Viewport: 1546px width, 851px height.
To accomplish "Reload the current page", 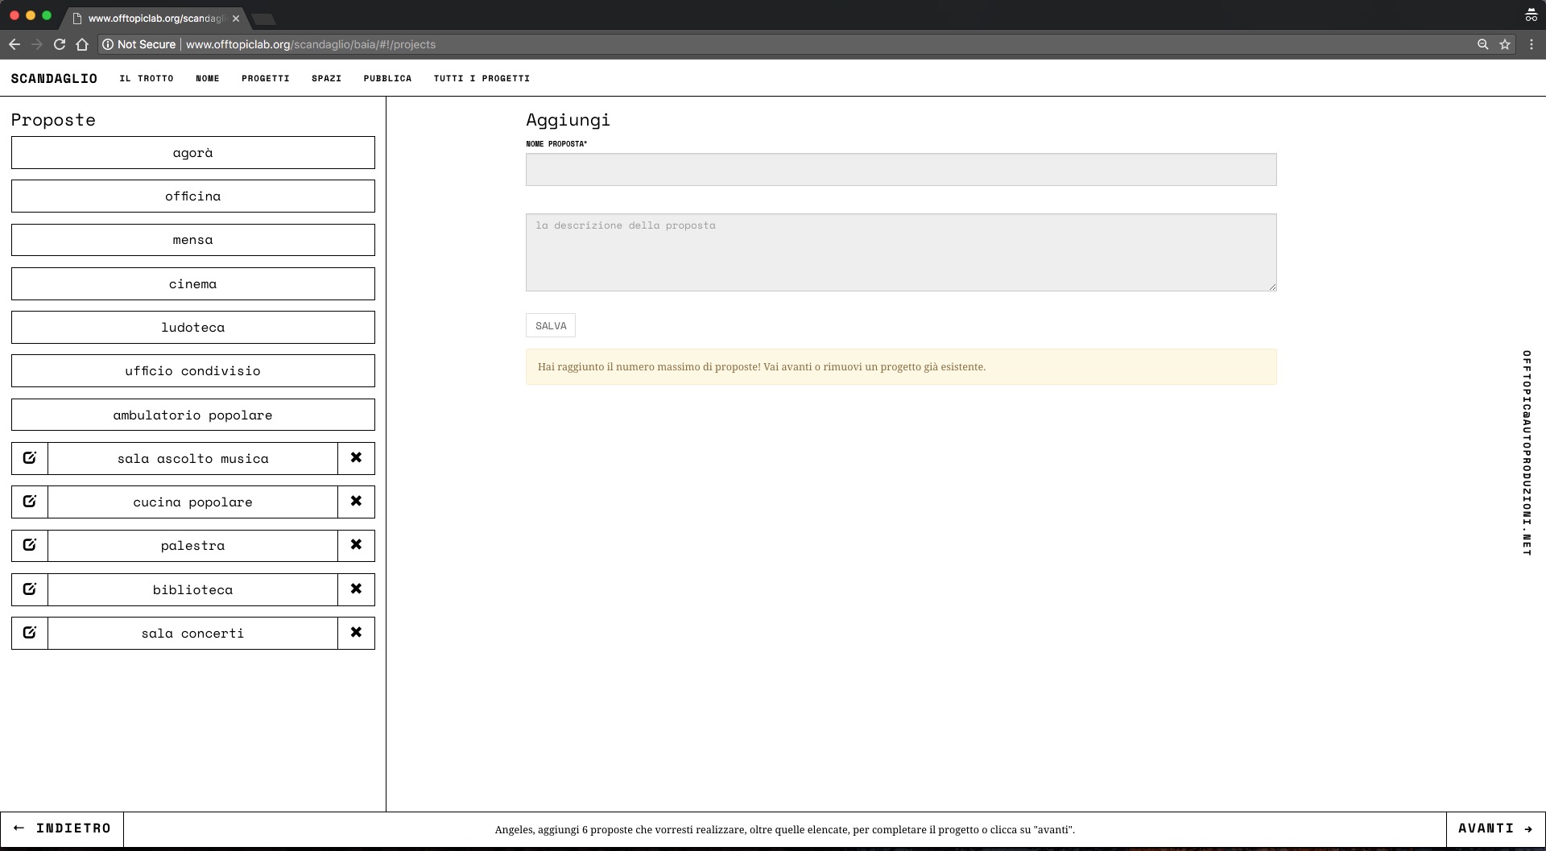I will pos(59,44).
